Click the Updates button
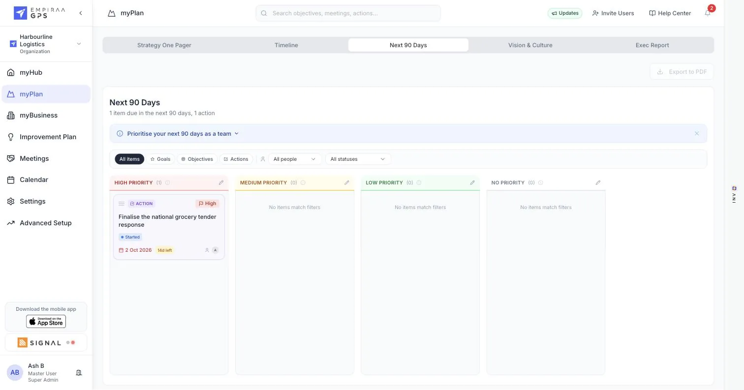The image size is (744, 390). click(x=565, y=13)
